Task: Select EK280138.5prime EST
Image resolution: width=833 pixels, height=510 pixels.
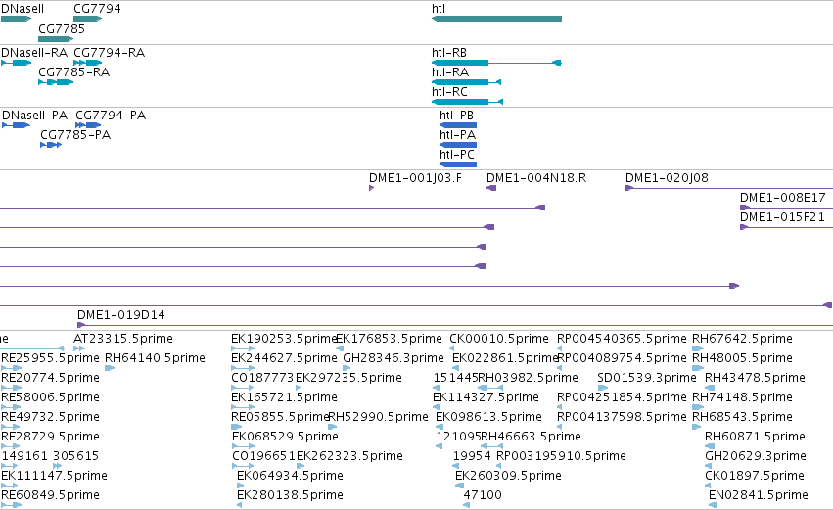Action: pos(240,505)
